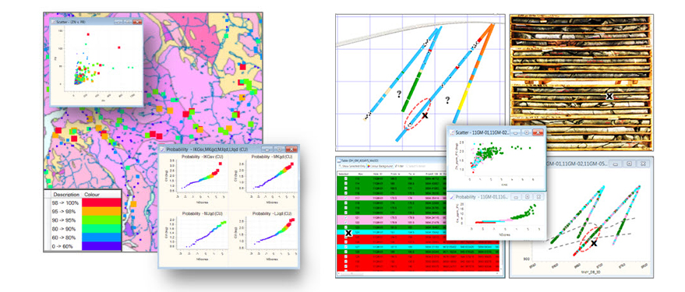Click the Probability 11GM-01 window title icon
Screen dimensions: 685x292
pos(452,197)
